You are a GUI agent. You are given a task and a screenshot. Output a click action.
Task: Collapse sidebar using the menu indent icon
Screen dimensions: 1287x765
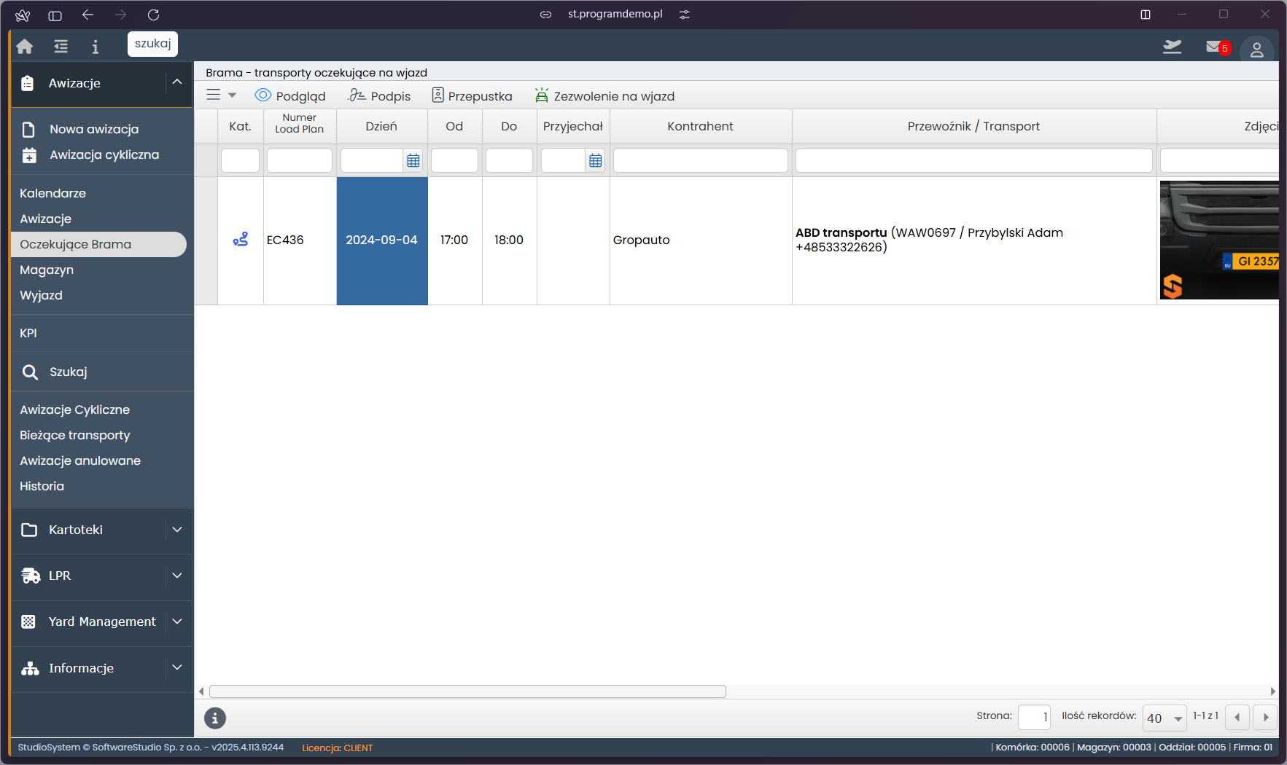[61, 47]
